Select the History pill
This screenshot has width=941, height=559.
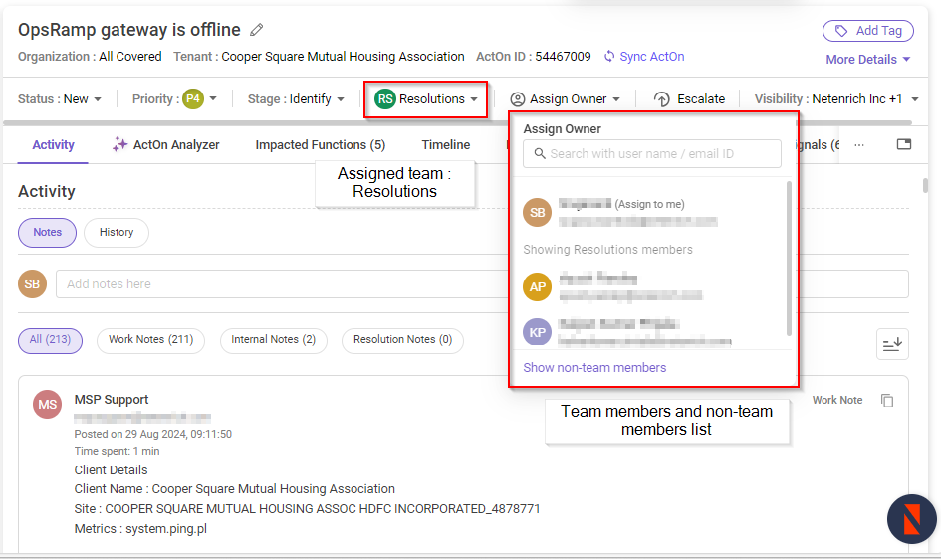[x=117, y=233]
